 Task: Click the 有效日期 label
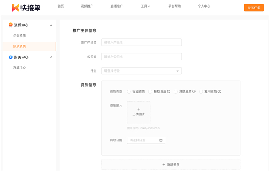pos(116,140)
